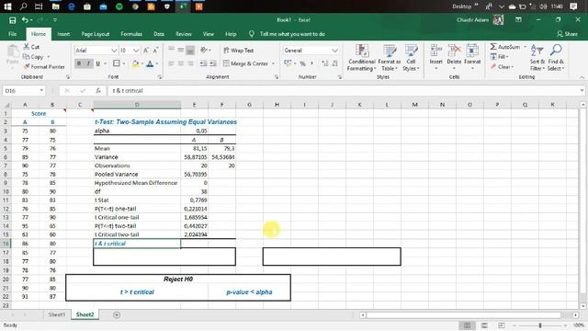Switch to the Insert tab
This screenshot has height=331, width=588.
click(x=63, y=34)
